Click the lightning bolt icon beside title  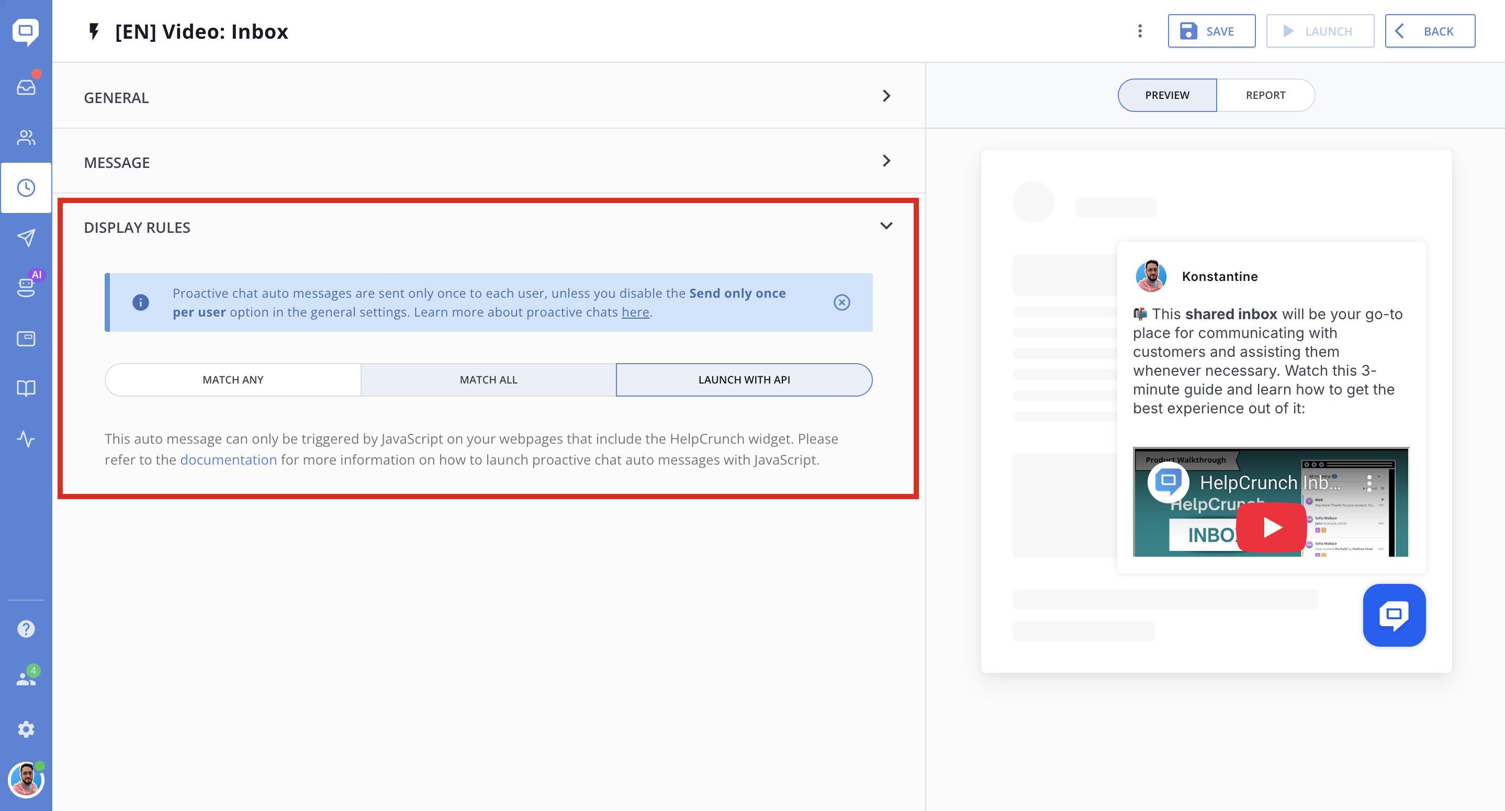94,31
